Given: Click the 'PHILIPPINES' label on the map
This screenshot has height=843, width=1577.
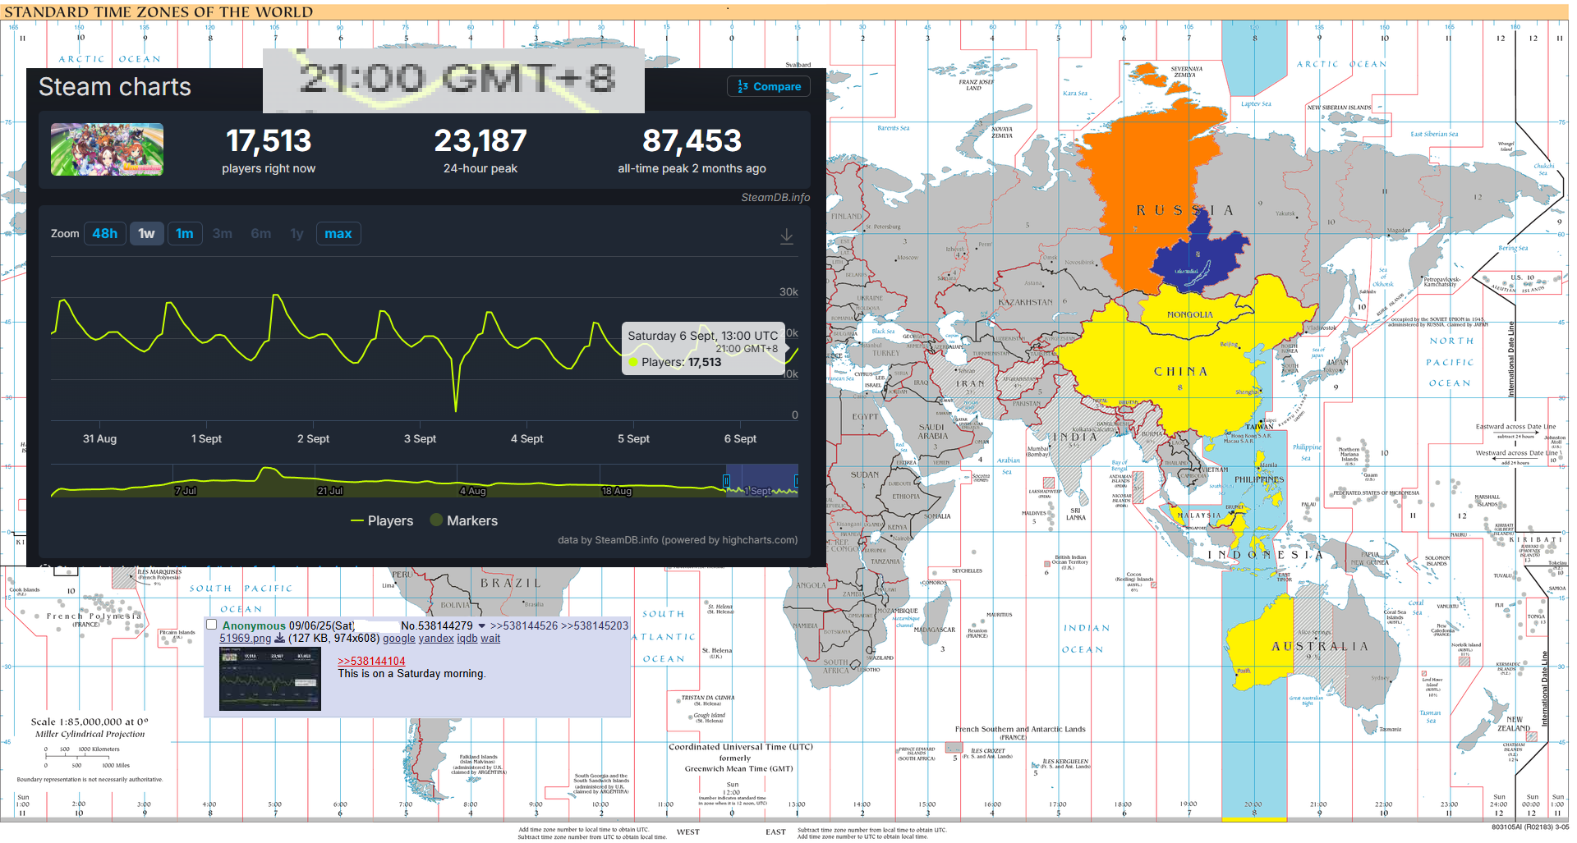Looking at the screenshot, I should [1258, 479].
